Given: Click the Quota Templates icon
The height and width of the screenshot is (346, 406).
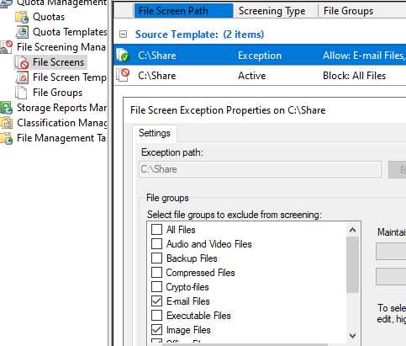Looking at the screenshot, I should click(22, 32).
